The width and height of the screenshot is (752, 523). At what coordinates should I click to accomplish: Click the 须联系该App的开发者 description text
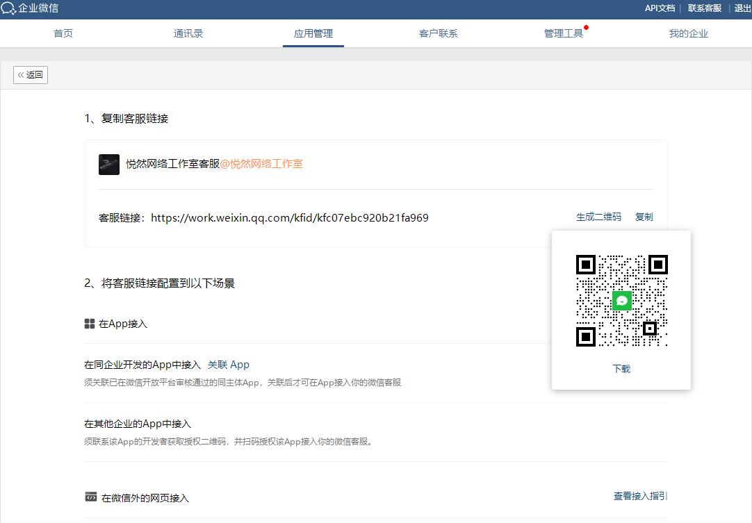[x=228, y=442]
